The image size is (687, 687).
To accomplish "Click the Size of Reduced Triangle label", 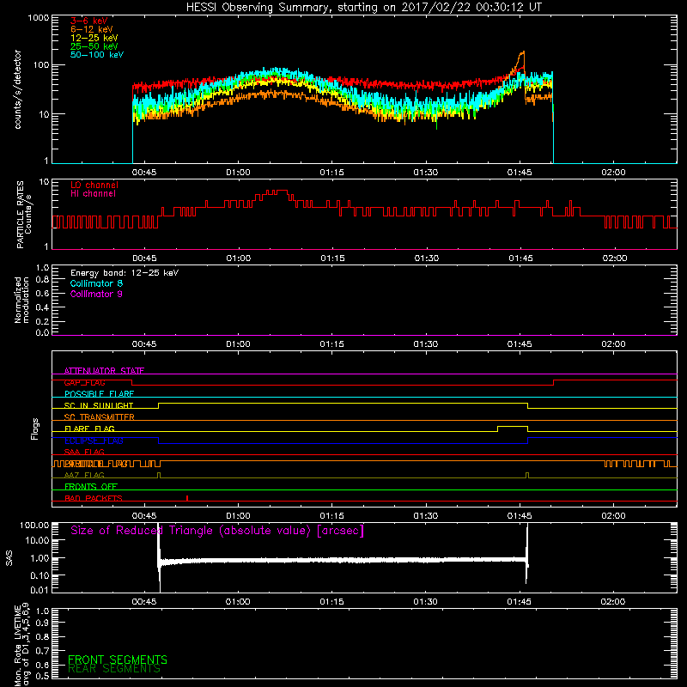I will click(217, 531).
